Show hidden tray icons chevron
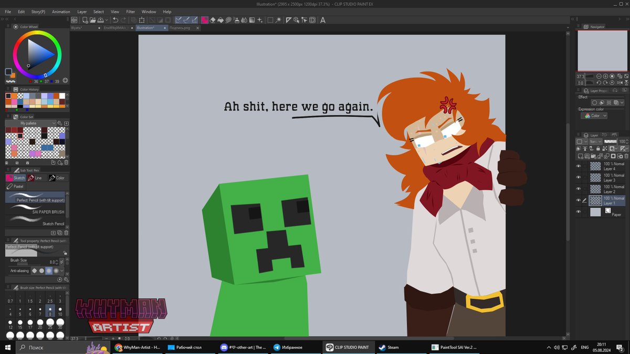The image size is (630, 354). tap(550, 347)
